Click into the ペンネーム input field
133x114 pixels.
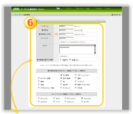click(66, 26)
